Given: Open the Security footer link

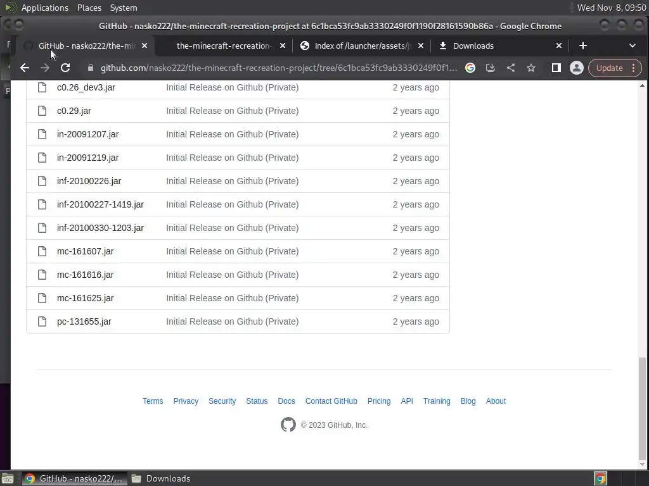Looking at the screenshot, I should point(222,401).
